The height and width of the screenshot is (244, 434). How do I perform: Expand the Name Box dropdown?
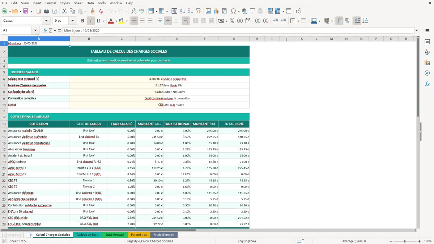pyautogui.click(x=35, y=31)
